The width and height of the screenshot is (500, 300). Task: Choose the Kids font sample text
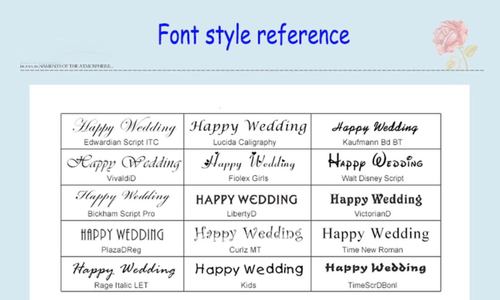pos(249,269)
